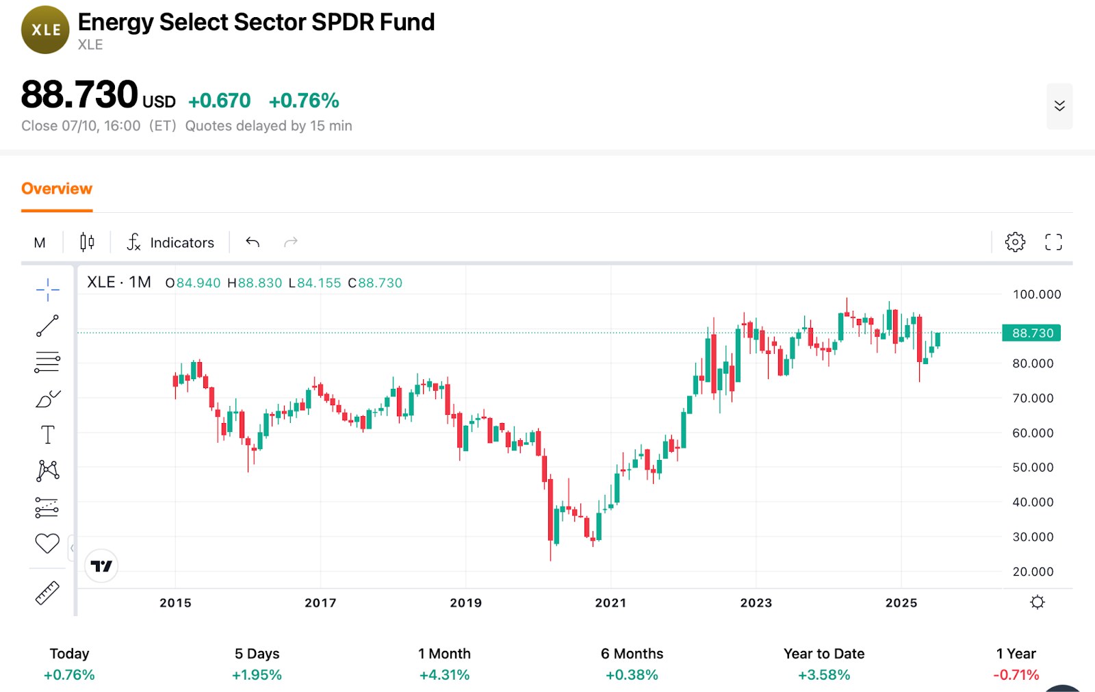The width and height of the screenshot is (1095, 692).
Task: Click the +0.76% daily change value
Action: [x=304, y=101]
